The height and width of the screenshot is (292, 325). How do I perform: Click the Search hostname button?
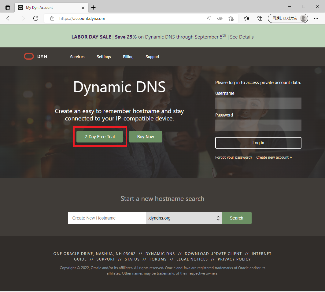pos(236,218)
